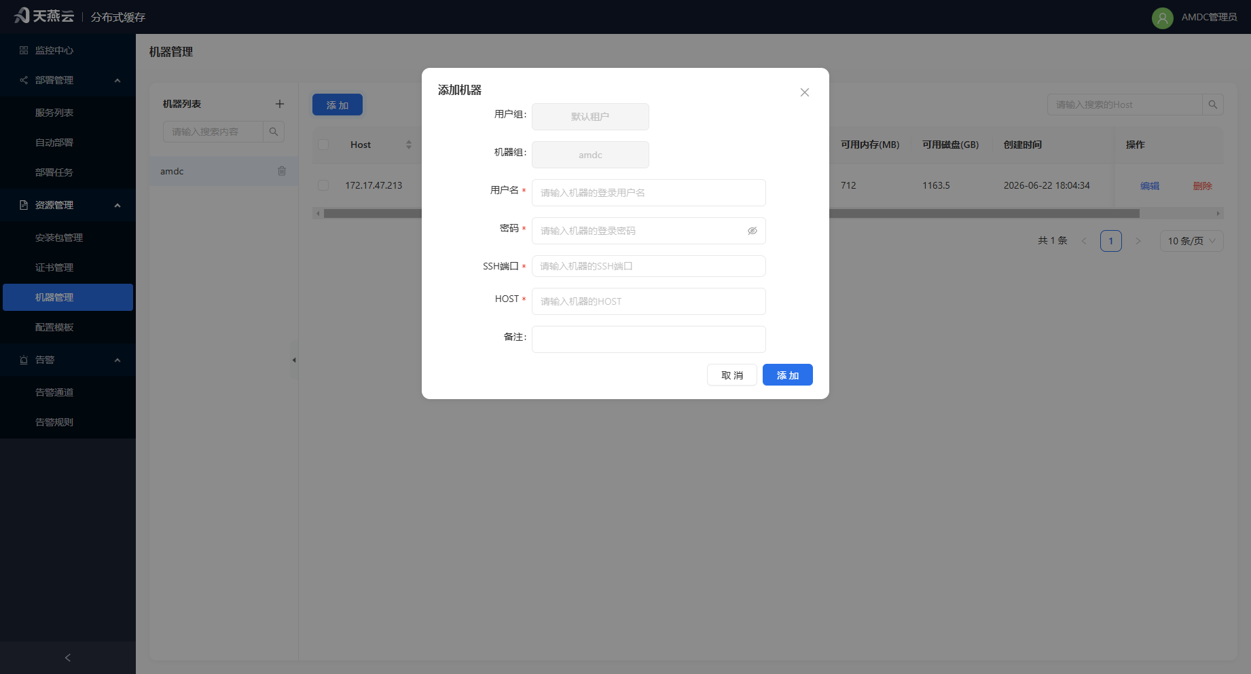The height and width of the screenshot is (674, 1251).
Task: Collapse the 资源管理 menu chevron
Action: click(117, 205)
